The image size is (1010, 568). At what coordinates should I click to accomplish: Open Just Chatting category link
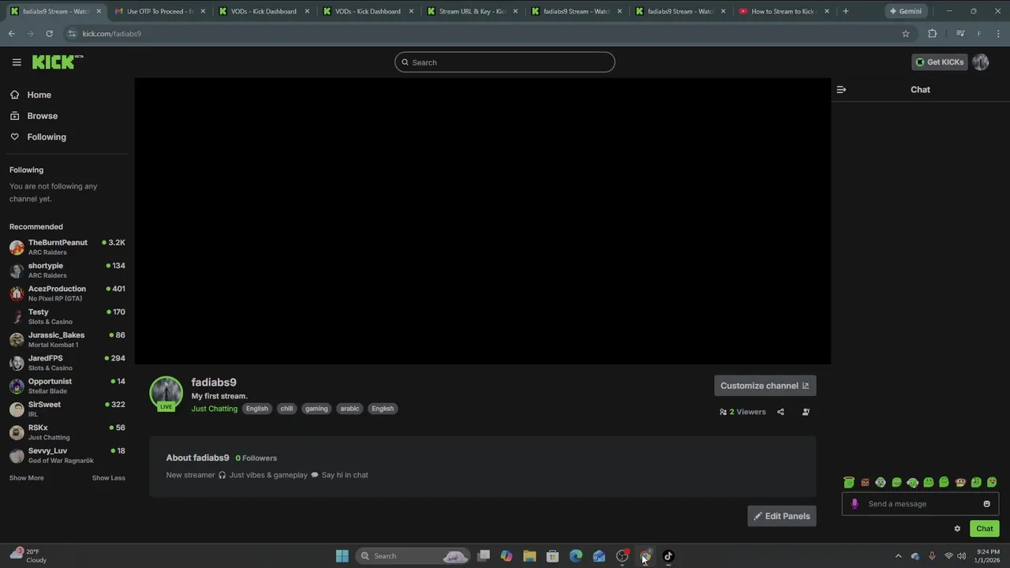214,409
